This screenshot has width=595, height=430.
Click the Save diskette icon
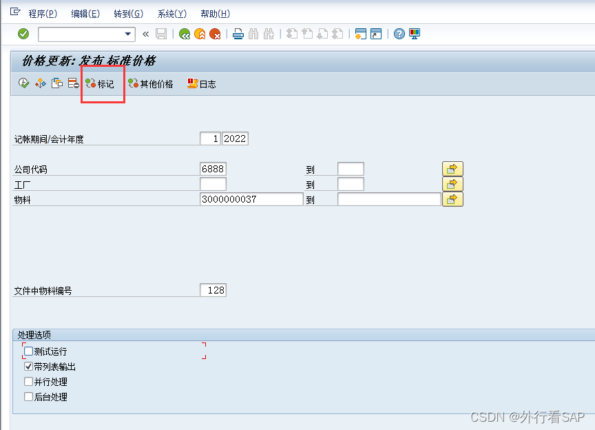pos(161,34)
